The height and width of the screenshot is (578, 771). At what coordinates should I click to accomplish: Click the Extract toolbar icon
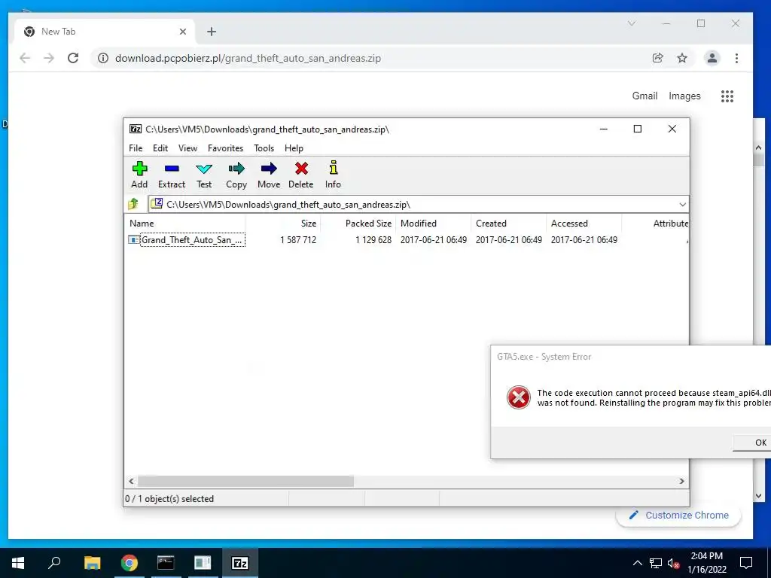(x=172, y=175)
